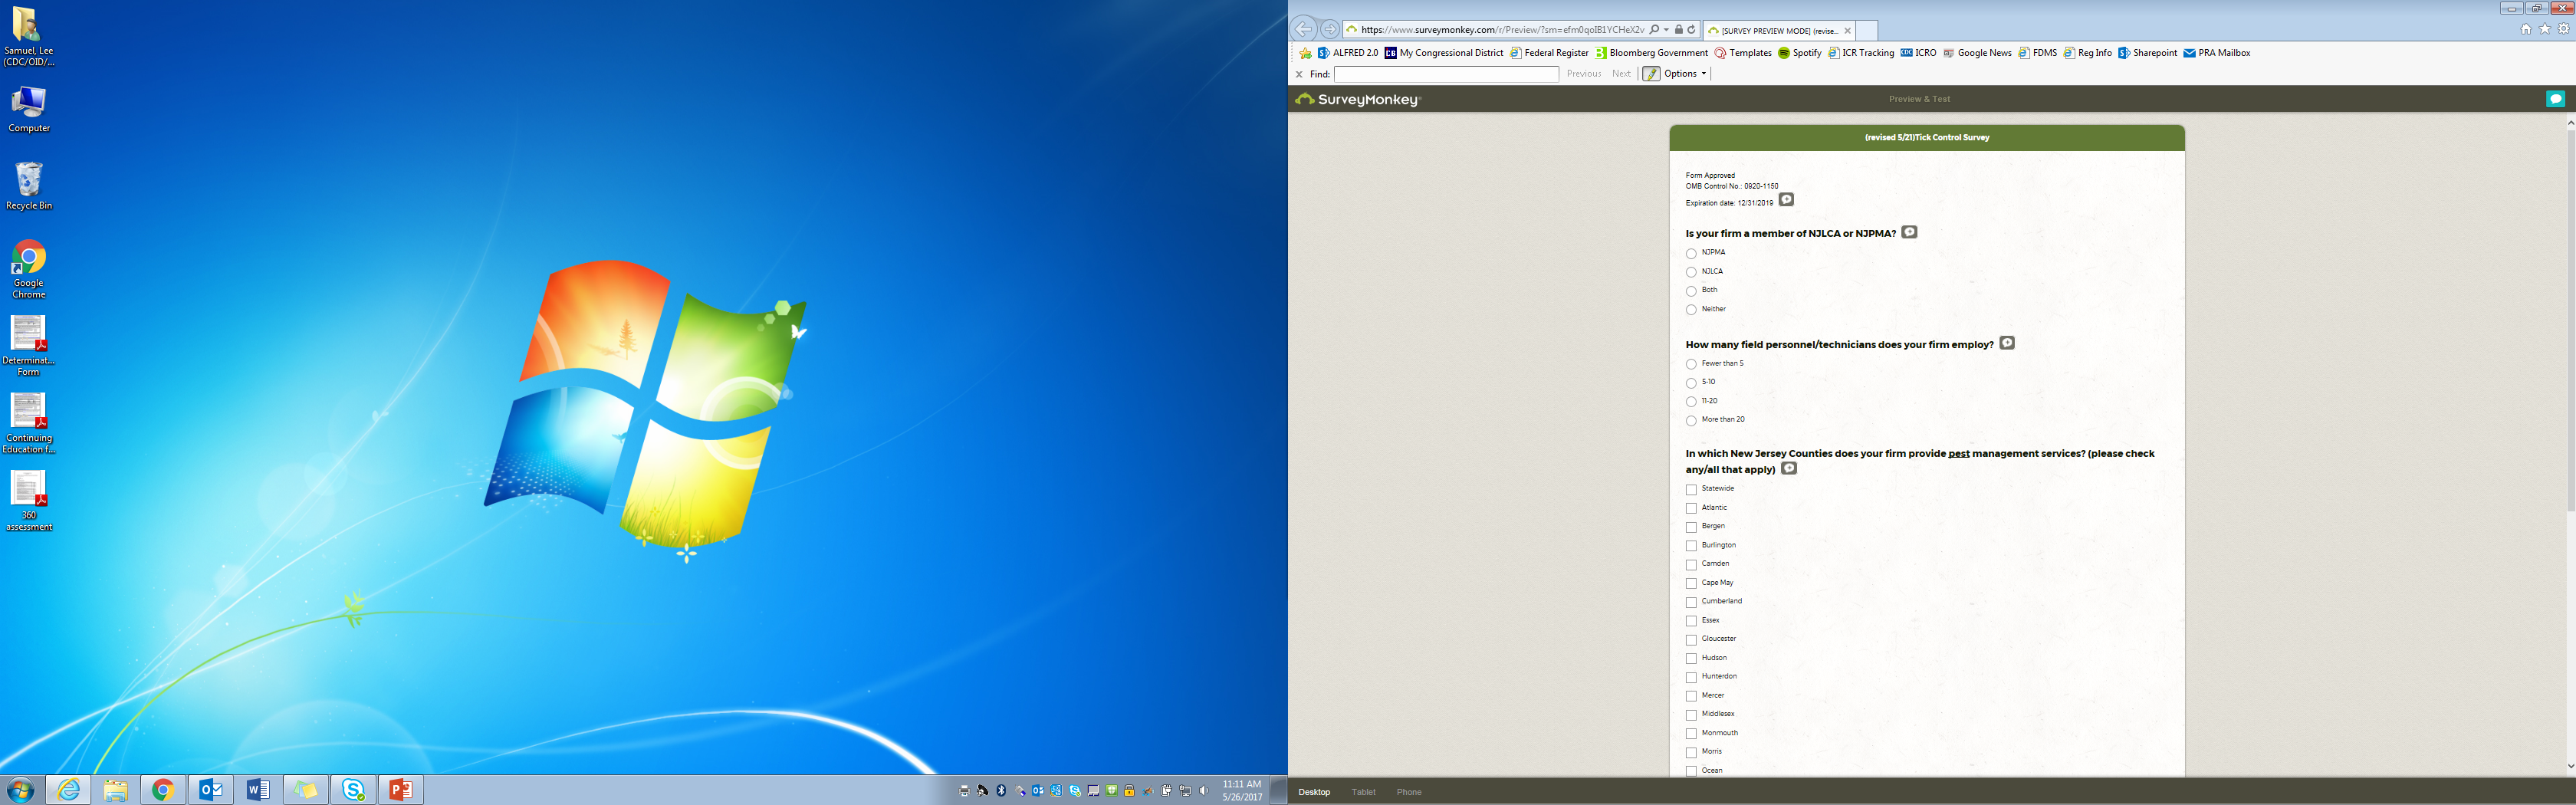Open the Favorites star in IE
The width and height of the screenshot is (2576, 805).
(x=2545, y=29)
